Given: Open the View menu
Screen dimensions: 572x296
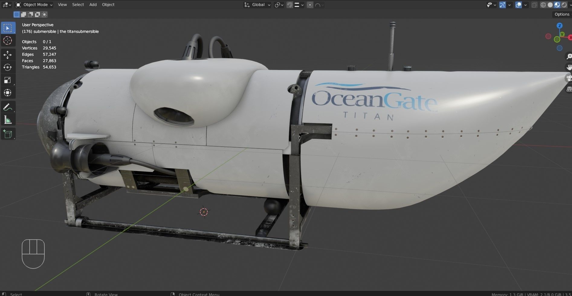Looking at the screenshot, I should pyautogui.click(x=62, y=5).
